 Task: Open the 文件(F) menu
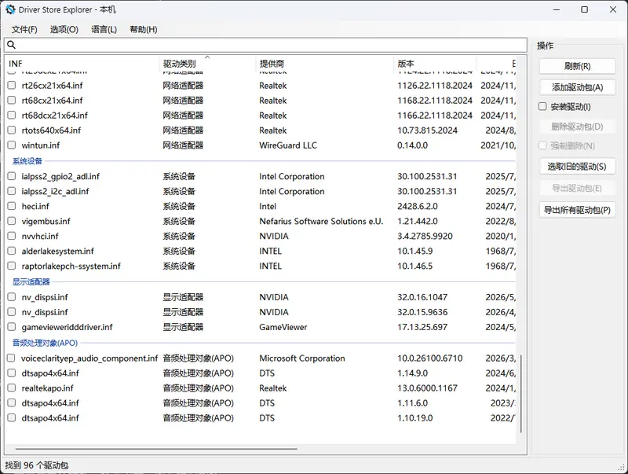pyautogui.click(x=24, y=29)
